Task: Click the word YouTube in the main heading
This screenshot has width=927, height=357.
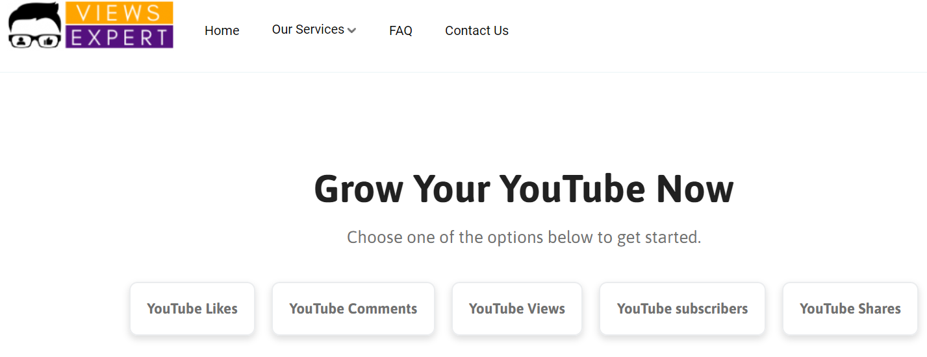Action: pyautogui.click(x=572, y=189)
